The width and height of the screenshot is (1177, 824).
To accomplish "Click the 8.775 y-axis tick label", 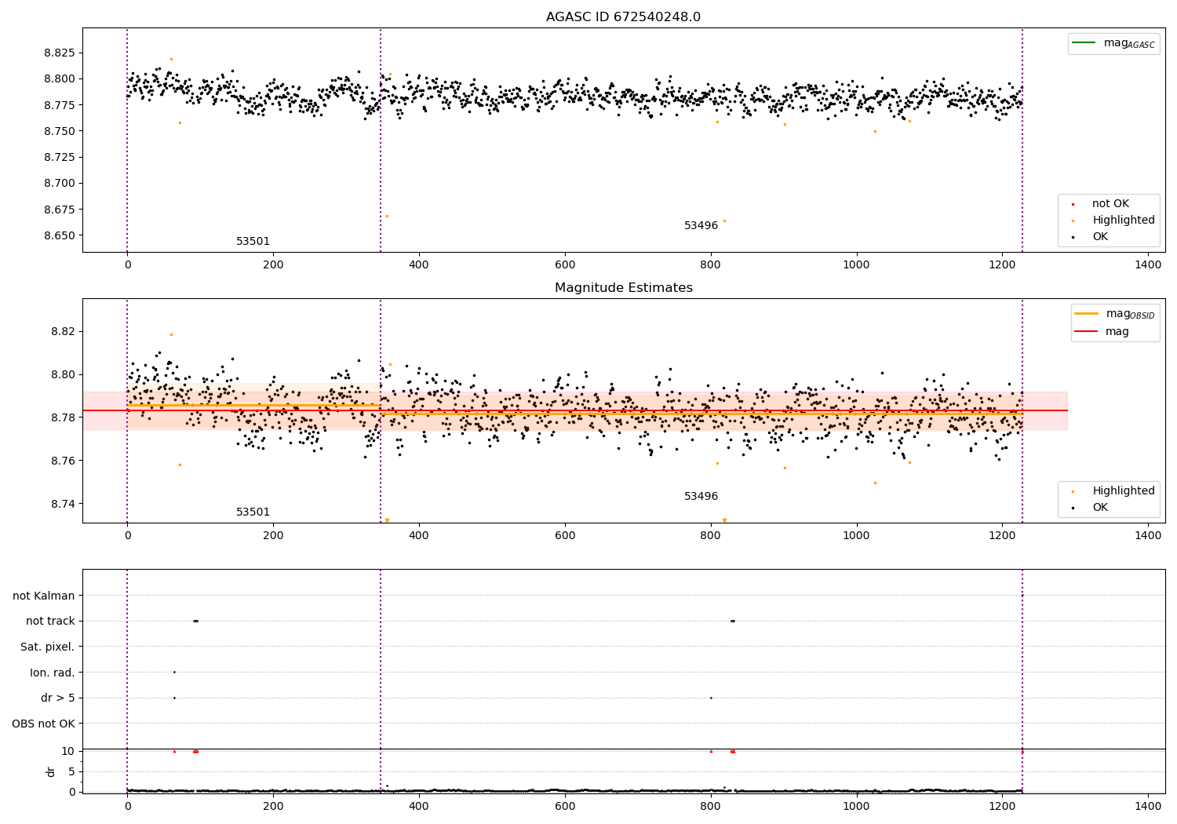I will [60, 105].
